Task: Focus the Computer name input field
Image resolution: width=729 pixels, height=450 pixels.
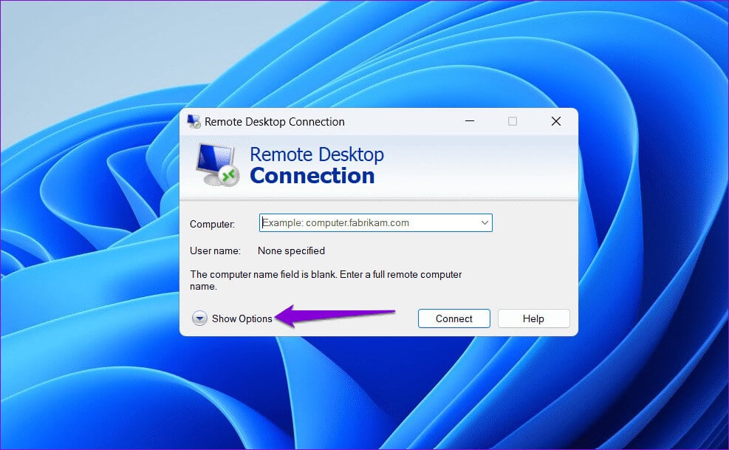Action: [376, 223]
